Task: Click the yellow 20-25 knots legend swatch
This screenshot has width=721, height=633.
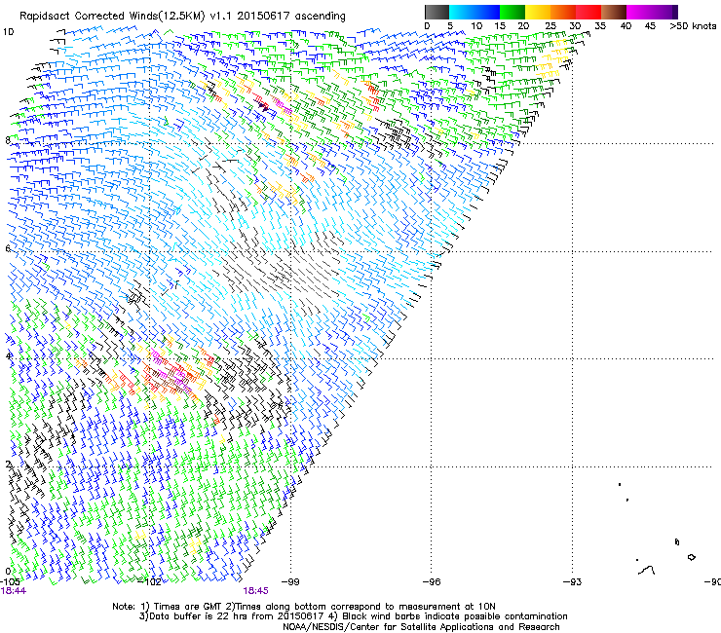Action: click(538, 12)
